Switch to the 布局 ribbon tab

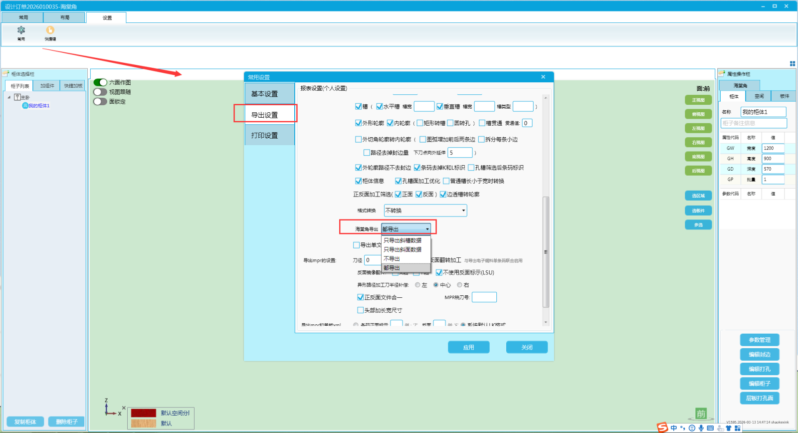point(65,17)
